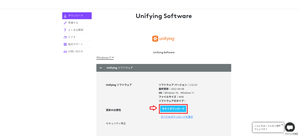Click the chat greeting message text
Image resolution: width=298 pixels, height=136 pixels.
point(267,127)
